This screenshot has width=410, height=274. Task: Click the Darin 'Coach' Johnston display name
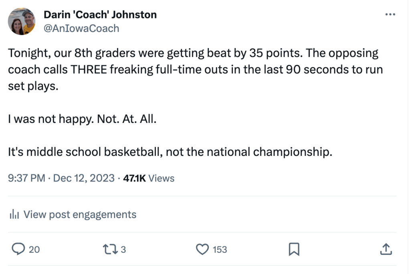pos(99,15)
